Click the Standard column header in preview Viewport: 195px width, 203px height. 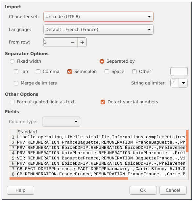coord(102,132)
